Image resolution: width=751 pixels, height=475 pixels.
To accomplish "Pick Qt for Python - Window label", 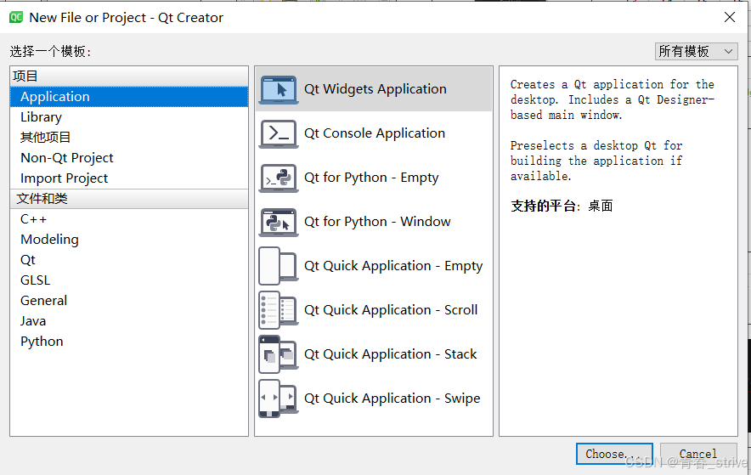I will tap(377, 222).
